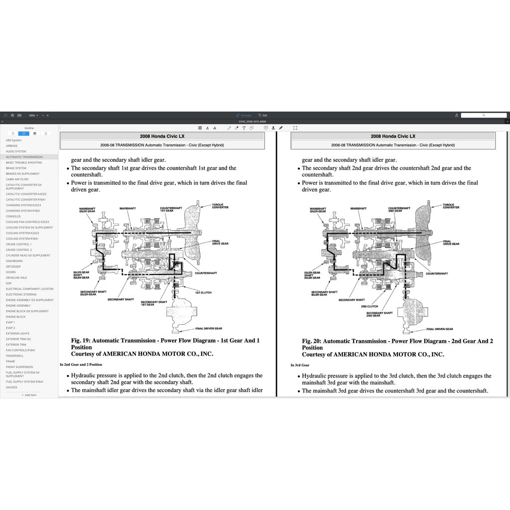The height and width of the screenshot is (510, 510).
Task: Select the crop selection tool
Action: pos(295,128)
